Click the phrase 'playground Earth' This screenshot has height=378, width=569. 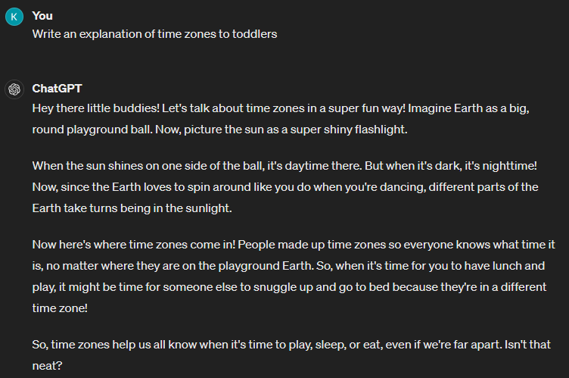coord(265,266)
